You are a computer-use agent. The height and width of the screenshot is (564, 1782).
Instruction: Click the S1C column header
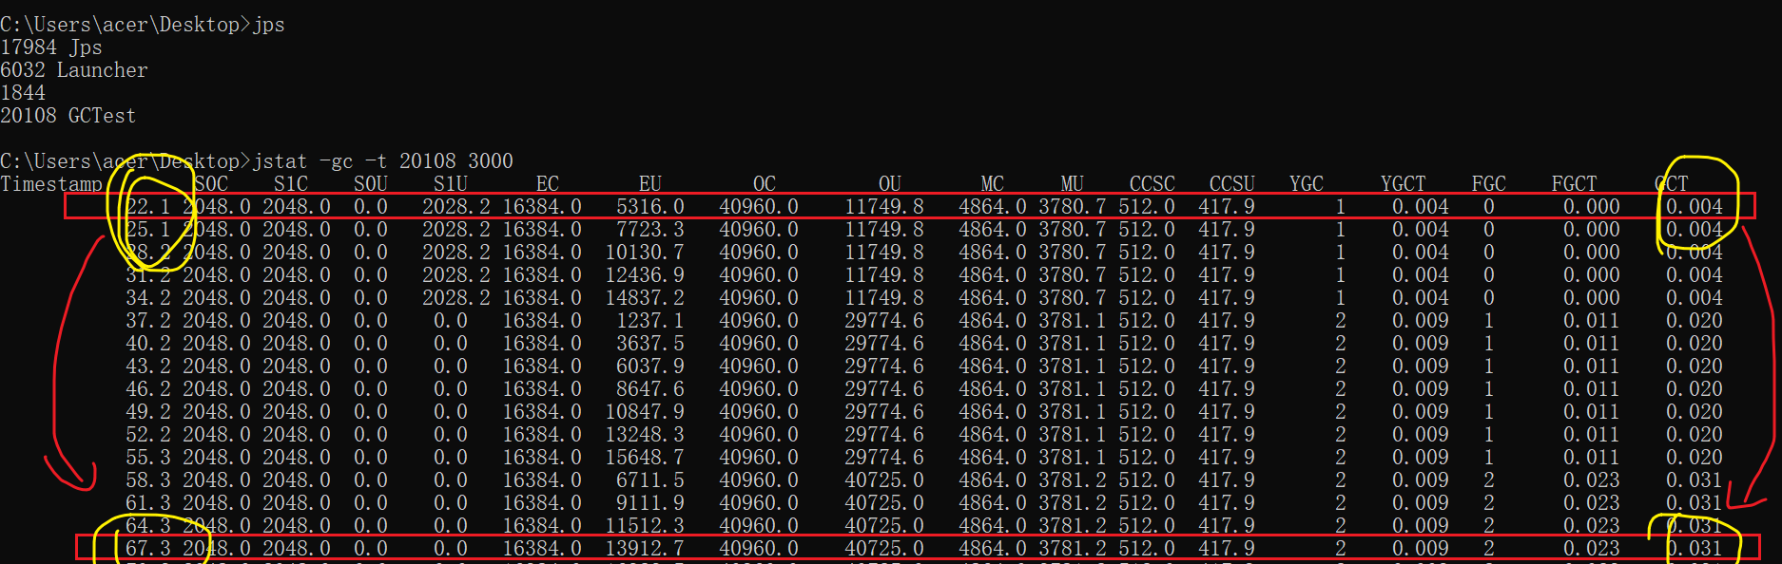click(291, 184)
